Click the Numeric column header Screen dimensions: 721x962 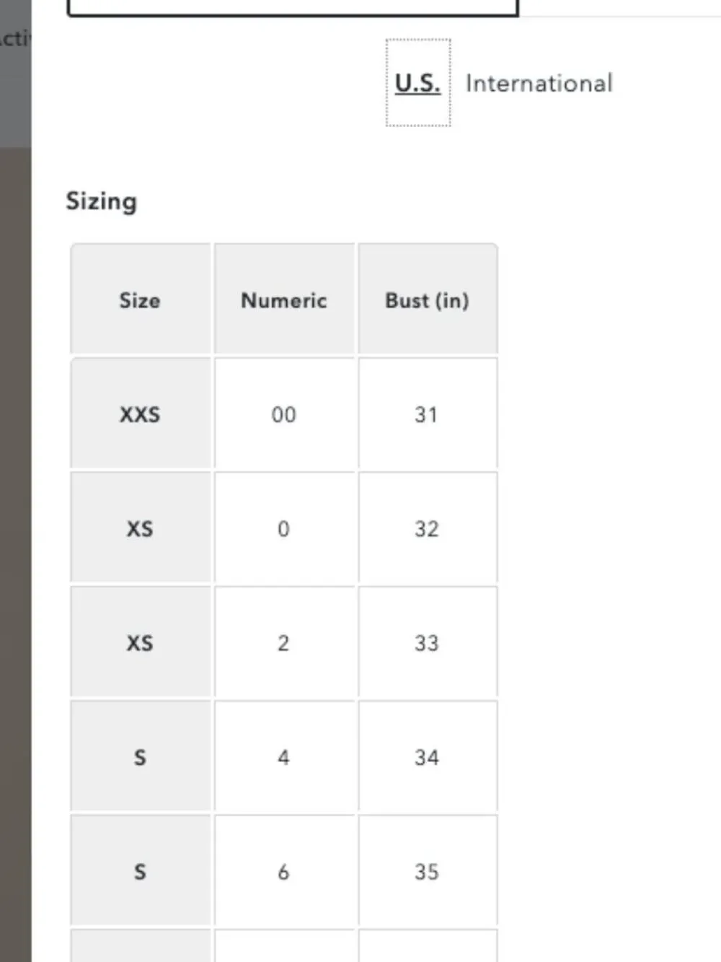click(x=284, y=299)
